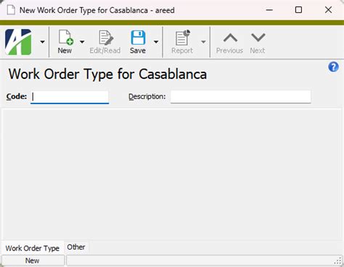Expand the Save dropdown arrow
The height and width of the screenshot is (267, 344).
pyautogui.click(x=156, y=42)
